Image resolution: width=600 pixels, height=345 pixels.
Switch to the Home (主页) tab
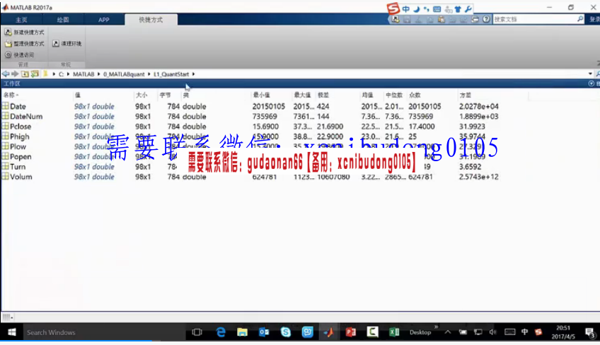pos(21,20)
